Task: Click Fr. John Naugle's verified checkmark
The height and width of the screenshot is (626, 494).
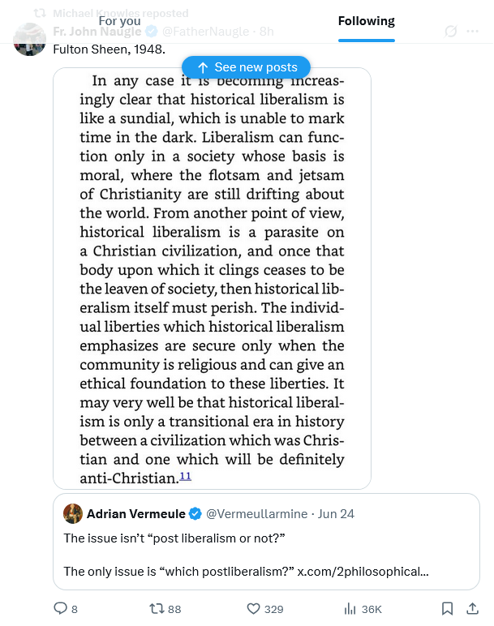Action: tap(151, 31)
